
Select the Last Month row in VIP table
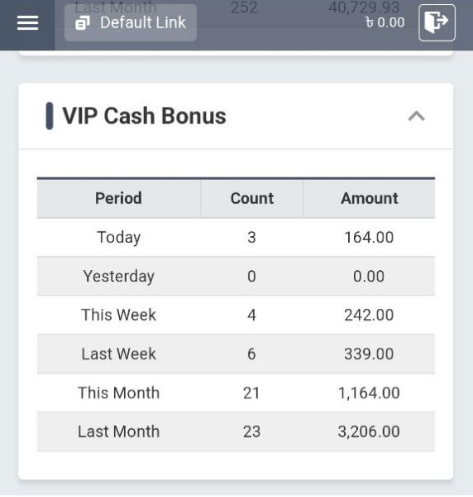(x=236, y=432)
